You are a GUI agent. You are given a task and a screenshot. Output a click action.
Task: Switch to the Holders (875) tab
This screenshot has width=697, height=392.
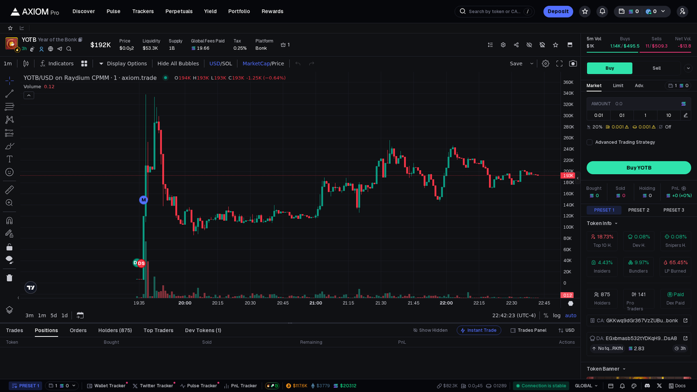pyautogui.click(x=115, y=330)
